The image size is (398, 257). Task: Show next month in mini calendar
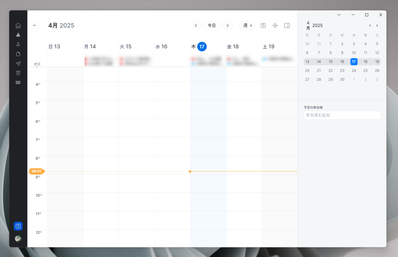(x=377, y=25)
